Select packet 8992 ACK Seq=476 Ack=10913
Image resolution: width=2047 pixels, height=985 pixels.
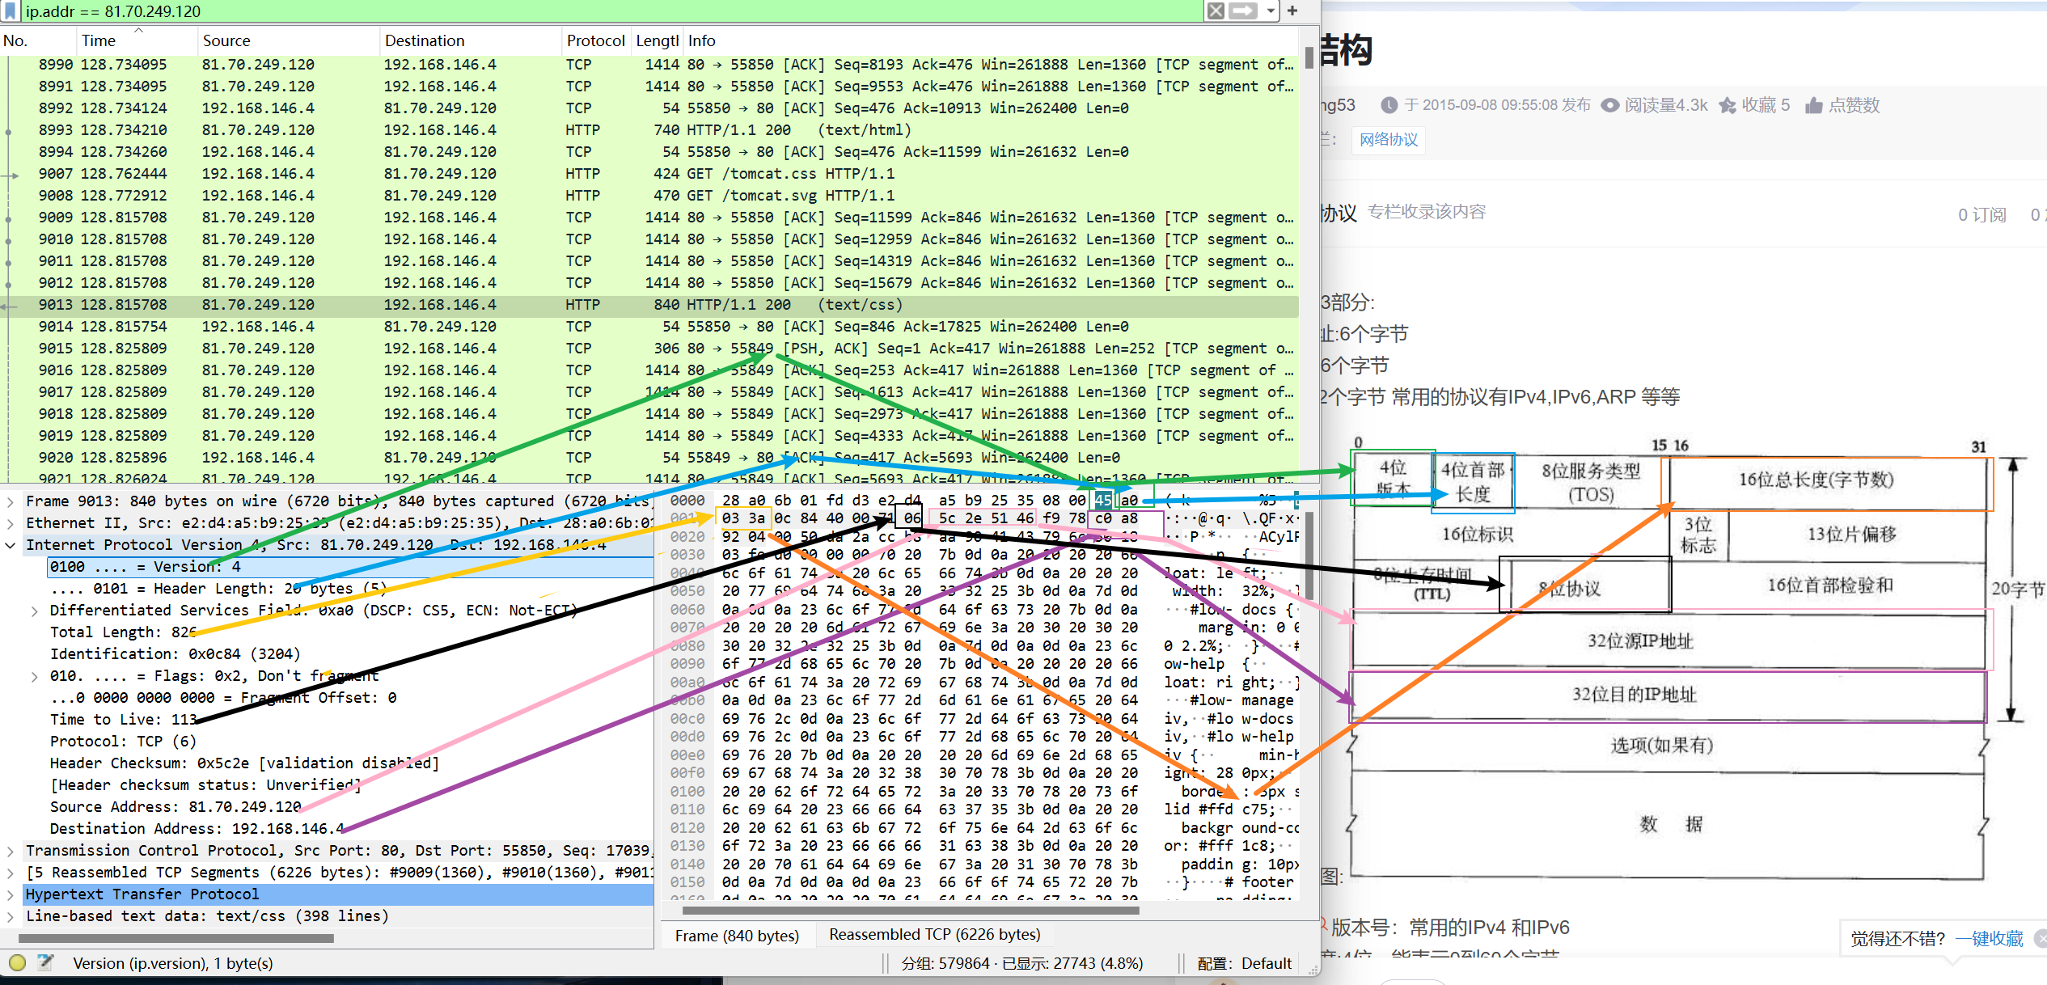point(649,108)
